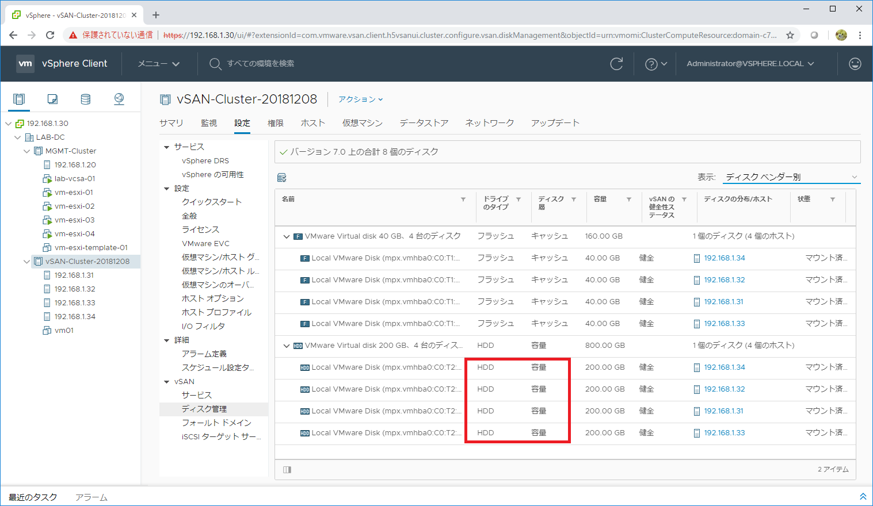Collapse the 200 GB HDD disk group
873x506 pixels.
point(286,346)
